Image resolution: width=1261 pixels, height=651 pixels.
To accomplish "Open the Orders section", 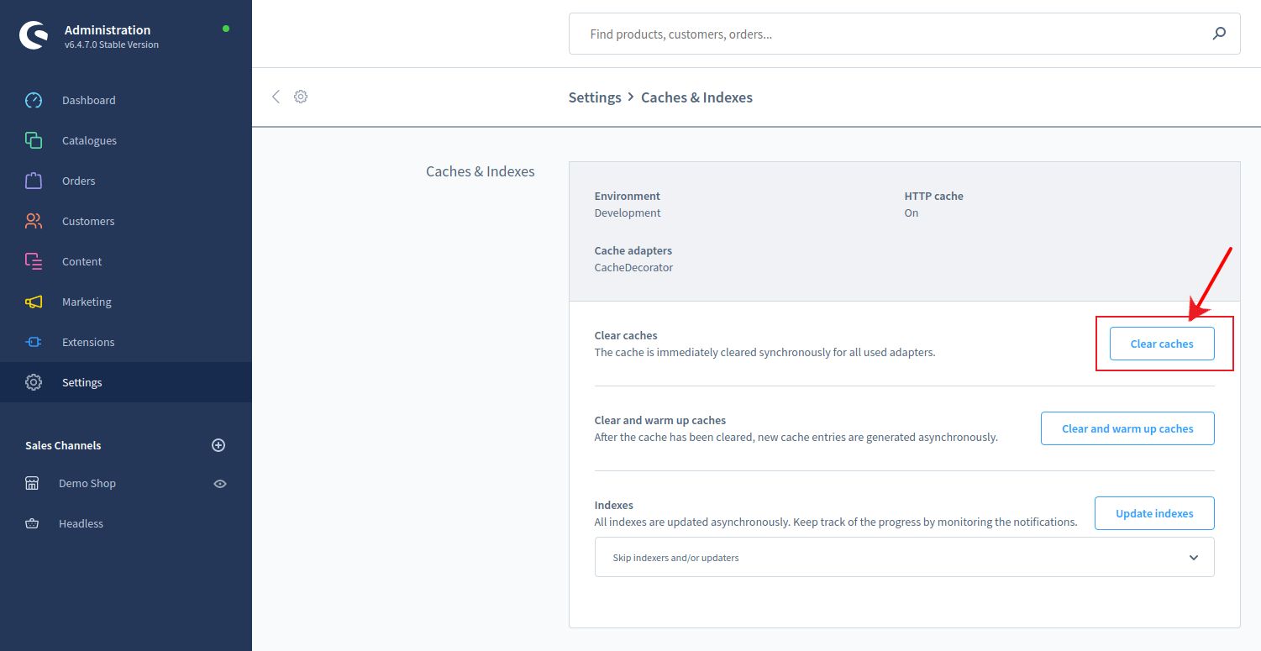I will click(x=78, y=181).
